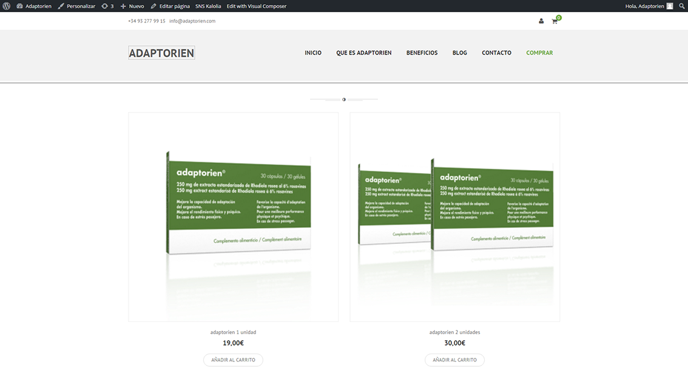Image resolution: width=688 pixels, height=385 pixels.
Task: Add adaptorien 1 unidad to cart
Action: pos(233,360)
